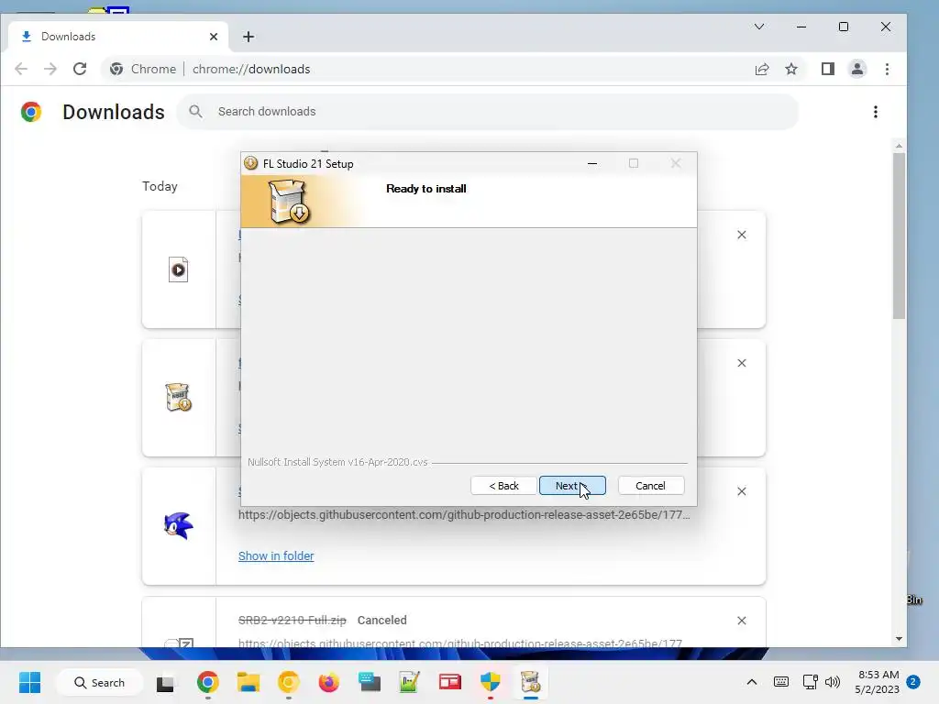Open the Windows Start menu

click(x=29, y=682)
